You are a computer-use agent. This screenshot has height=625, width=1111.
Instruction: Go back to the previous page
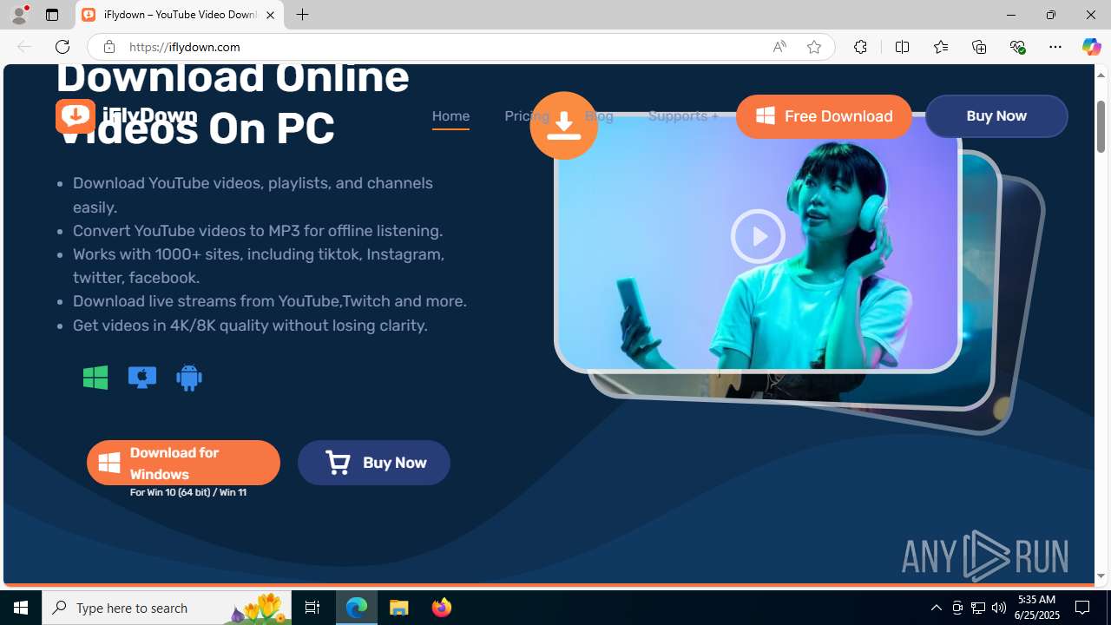click(23, 47)
